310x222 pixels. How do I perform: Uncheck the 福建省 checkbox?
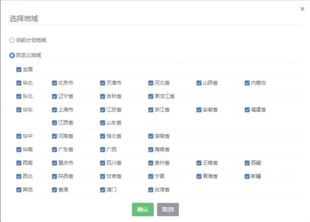tap(247, 110)
